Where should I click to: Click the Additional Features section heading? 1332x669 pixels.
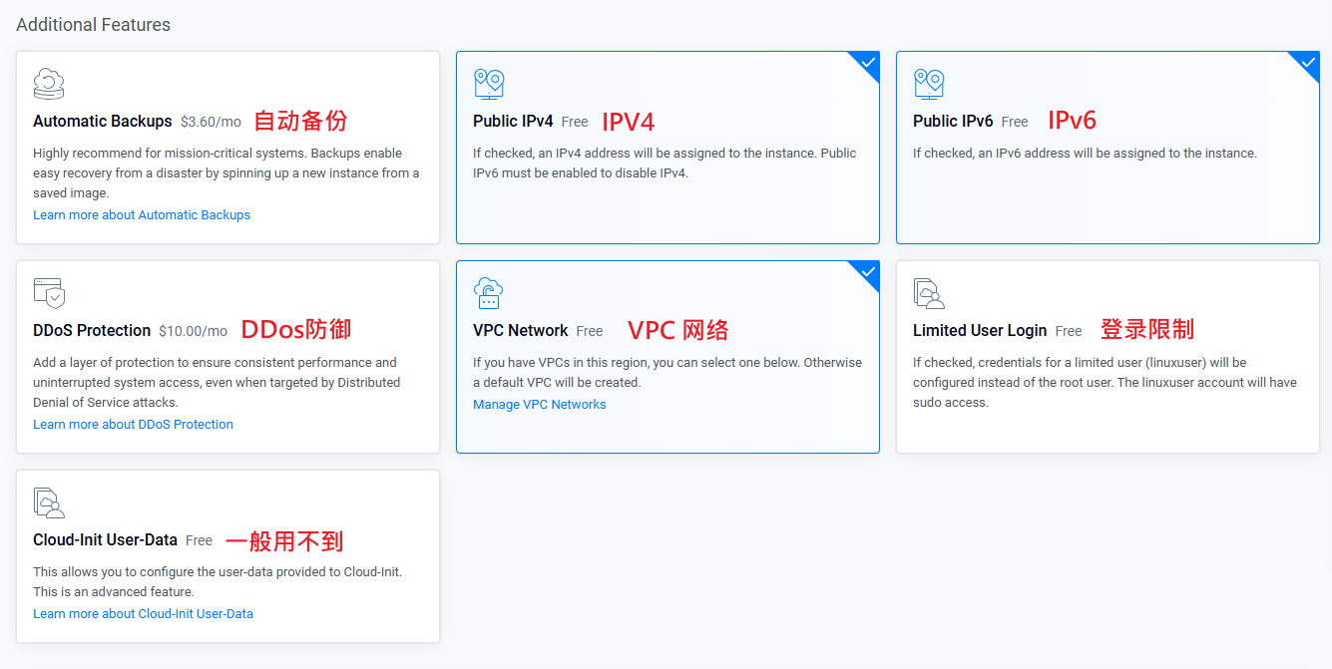(94, 25)
